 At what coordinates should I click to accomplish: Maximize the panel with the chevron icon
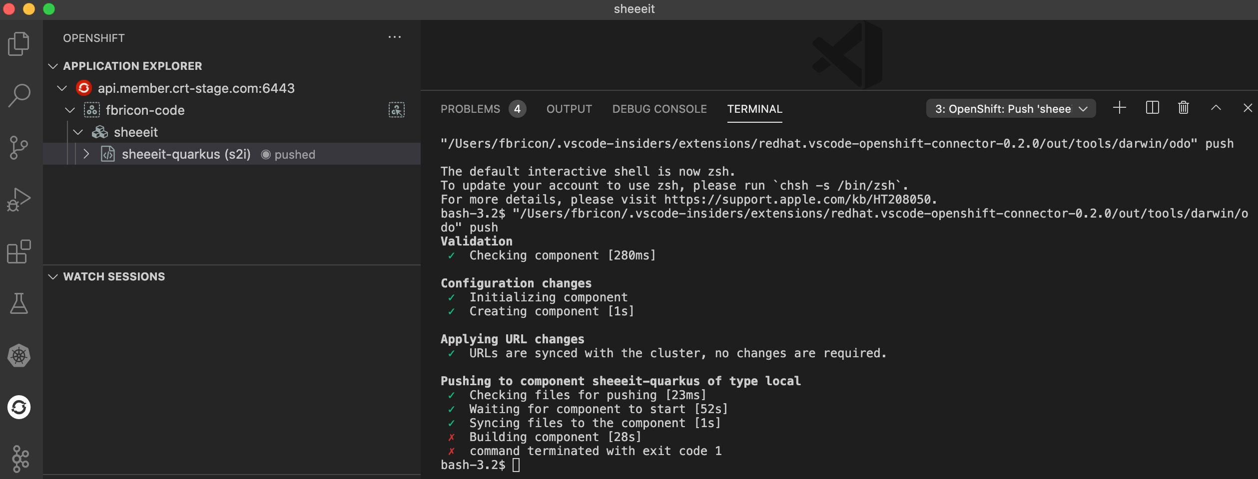[1216, 108]
